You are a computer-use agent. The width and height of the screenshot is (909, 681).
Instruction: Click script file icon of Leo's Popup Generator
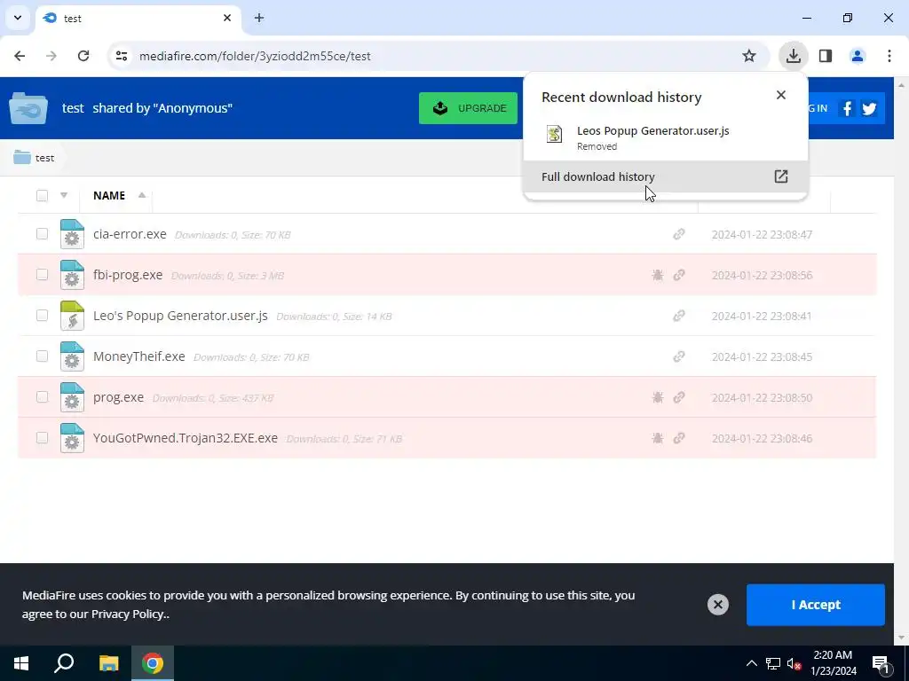[x=72, y=316]
